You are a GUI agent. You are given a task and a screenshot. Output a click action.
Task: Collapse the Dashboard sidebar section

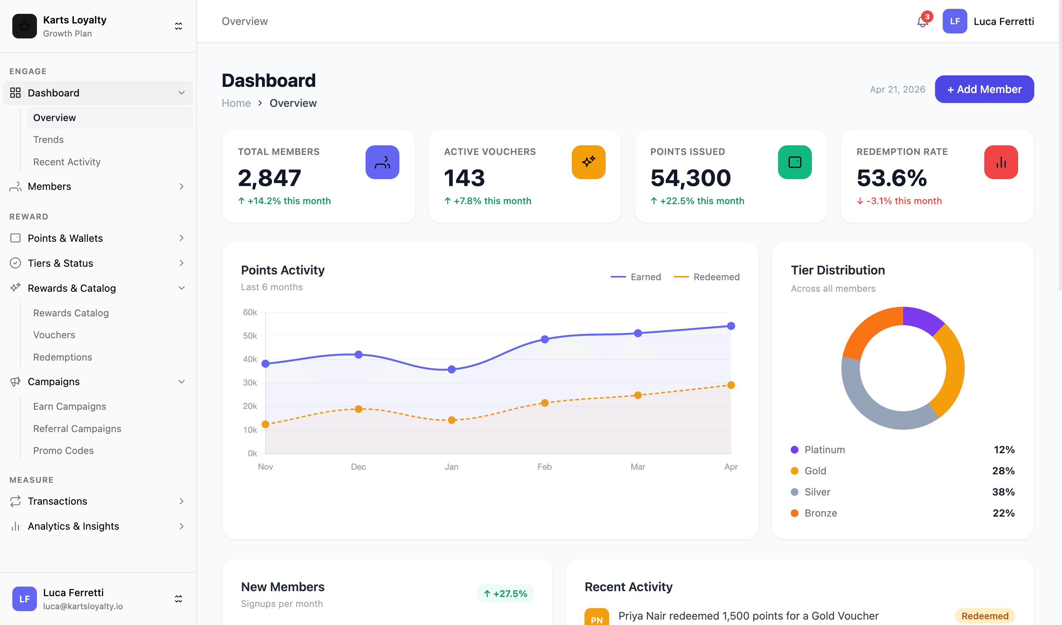coord(181,93)
